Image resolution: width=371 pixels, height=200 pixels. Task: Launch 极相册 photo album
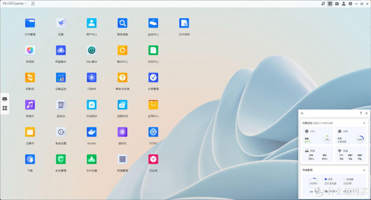pos(30,50)
